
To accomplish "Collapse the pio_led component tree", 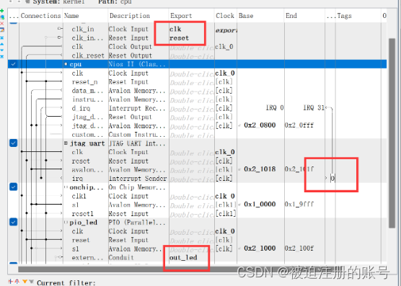I will click(66, 222).
